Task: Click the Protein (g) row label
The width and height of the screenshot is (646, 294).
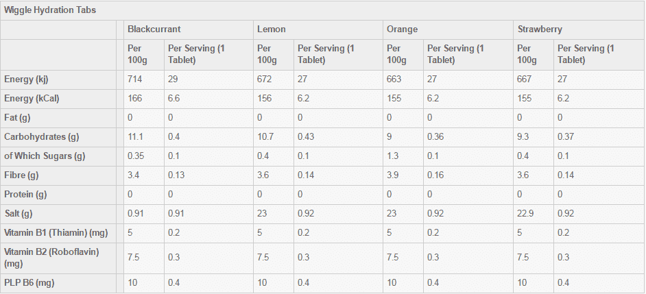Action: click(x=26, y=194)
